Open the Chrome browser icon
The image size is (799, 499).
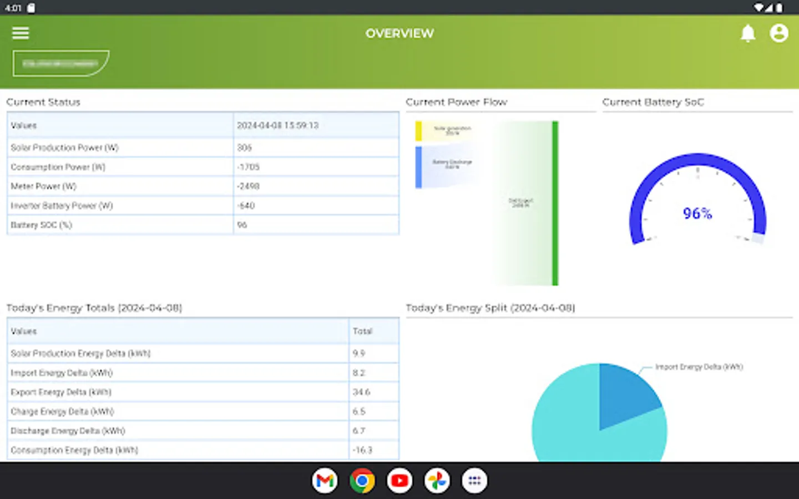click(362, 480)
